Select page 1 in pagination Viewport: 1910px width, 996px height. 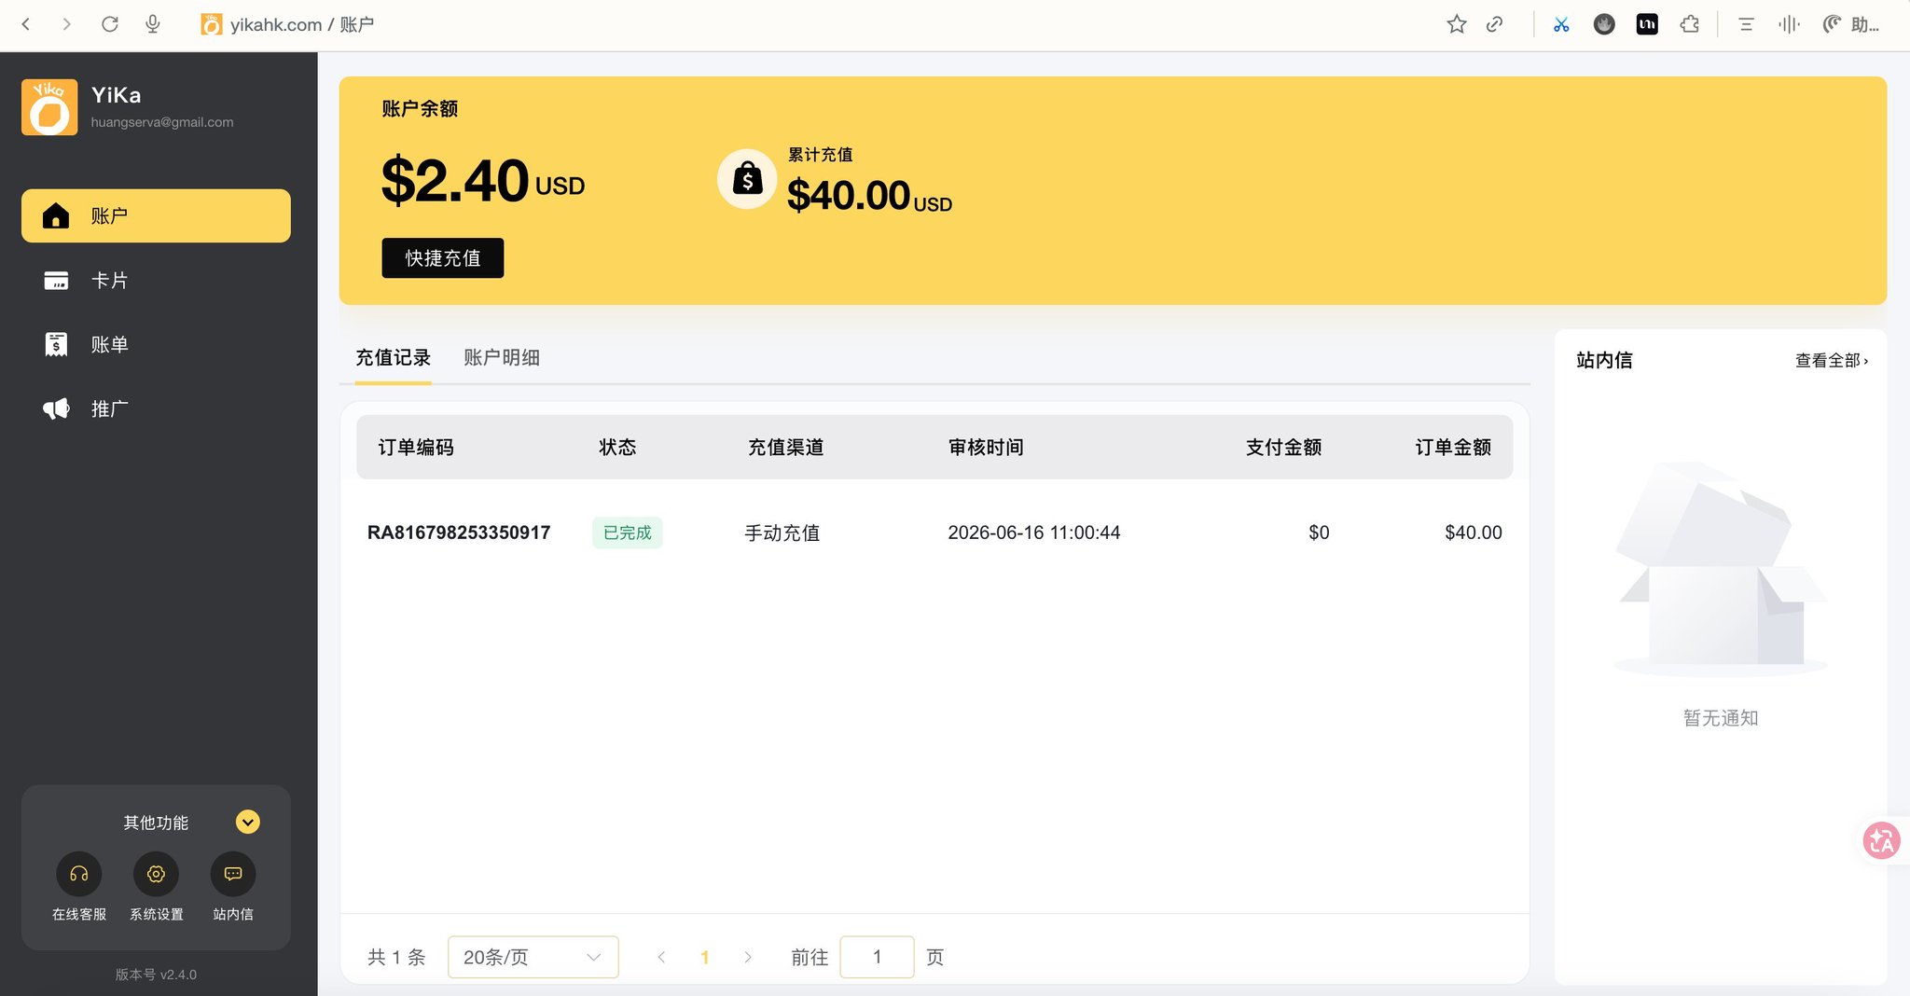click(705, 957)
